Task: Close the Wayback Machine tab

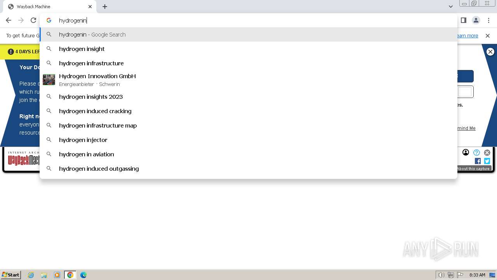Action: point(90,7)
